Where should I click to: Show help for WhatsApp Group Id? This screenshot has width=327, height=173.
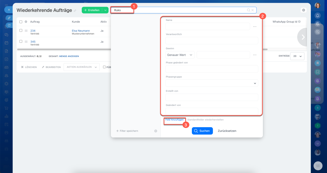299,22
